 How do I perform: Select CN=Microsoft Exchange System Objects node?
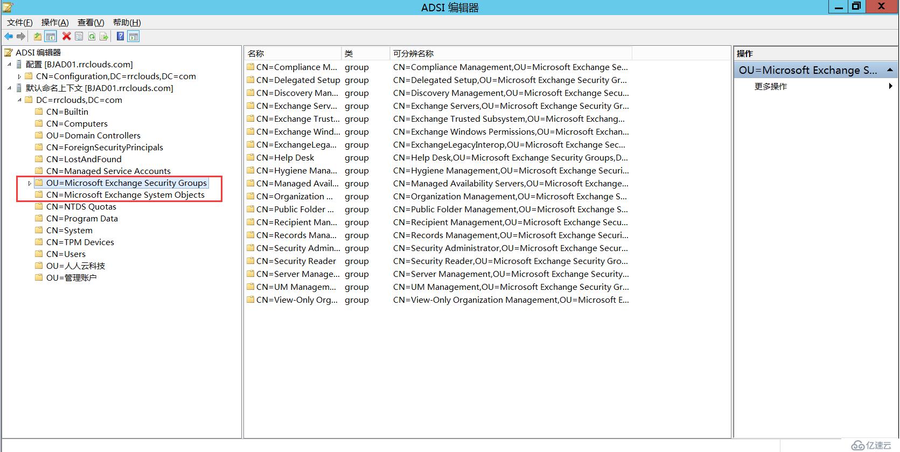[125, 194]
